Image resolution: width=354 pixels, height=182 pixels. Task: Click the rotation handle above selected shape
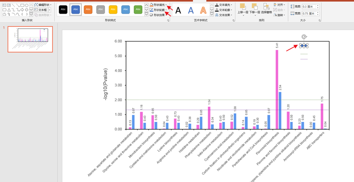[x=304, y=37]
